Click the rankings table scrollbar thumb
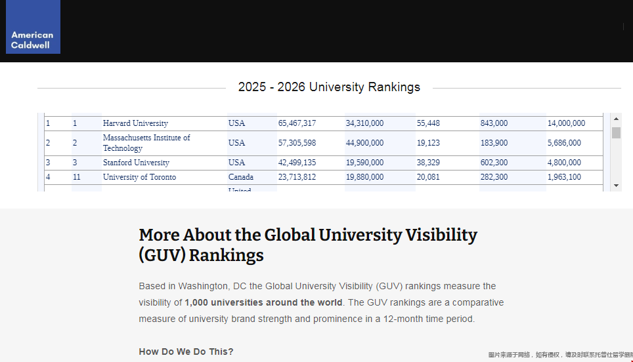 tap(616, 133)
